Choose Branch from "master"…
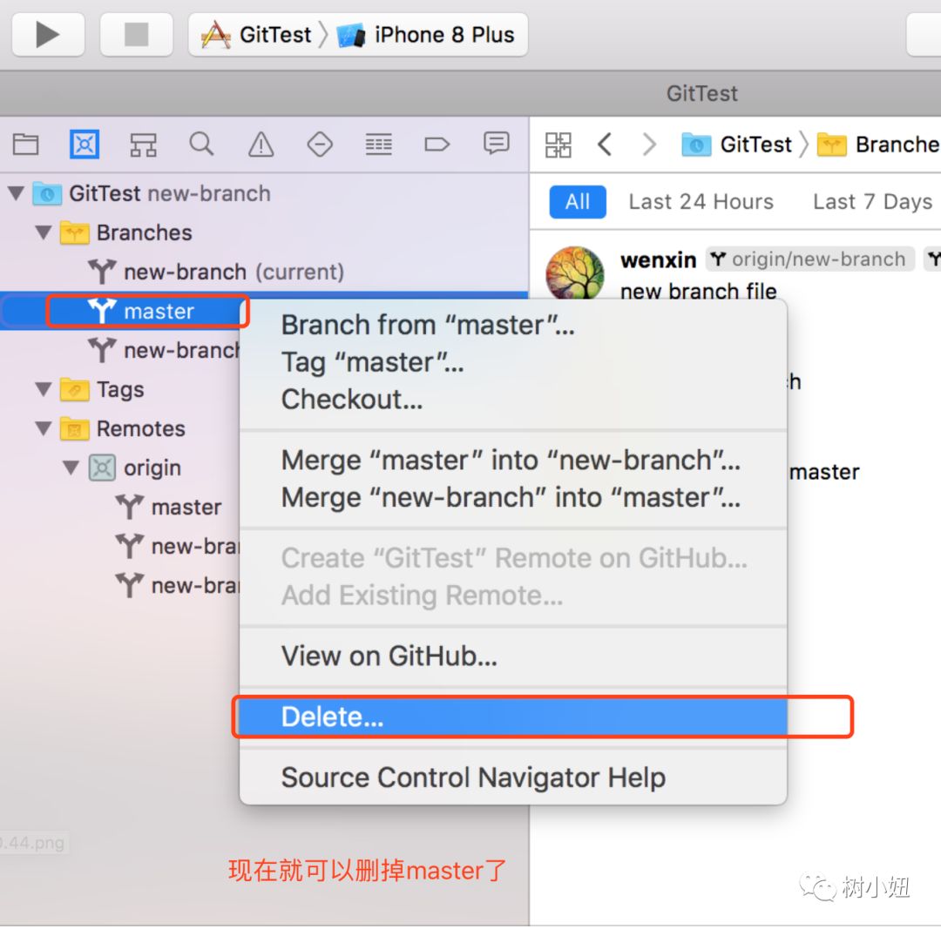941x929 pixels. click(513, 325)
